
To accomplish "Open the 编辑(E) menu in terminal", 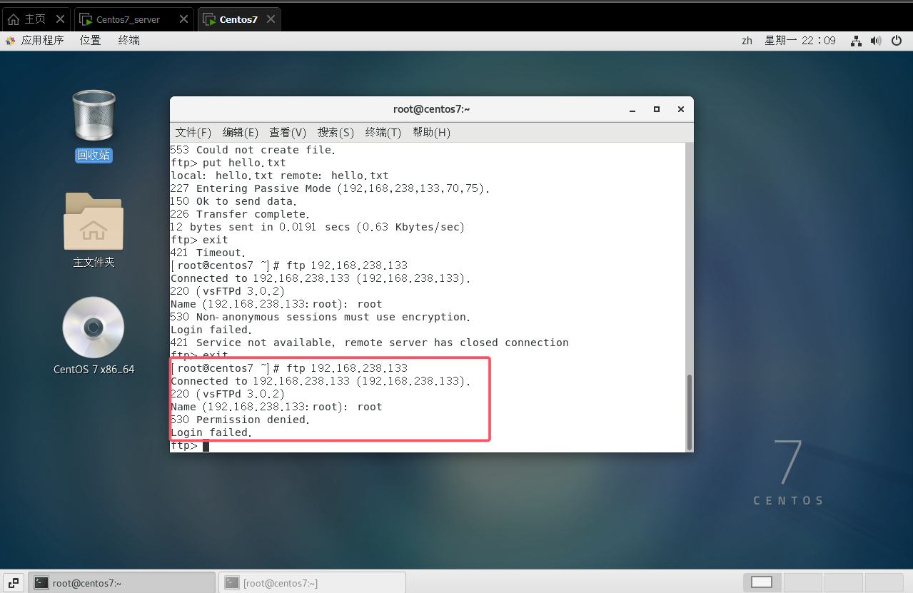I will (x=241, y=133).
